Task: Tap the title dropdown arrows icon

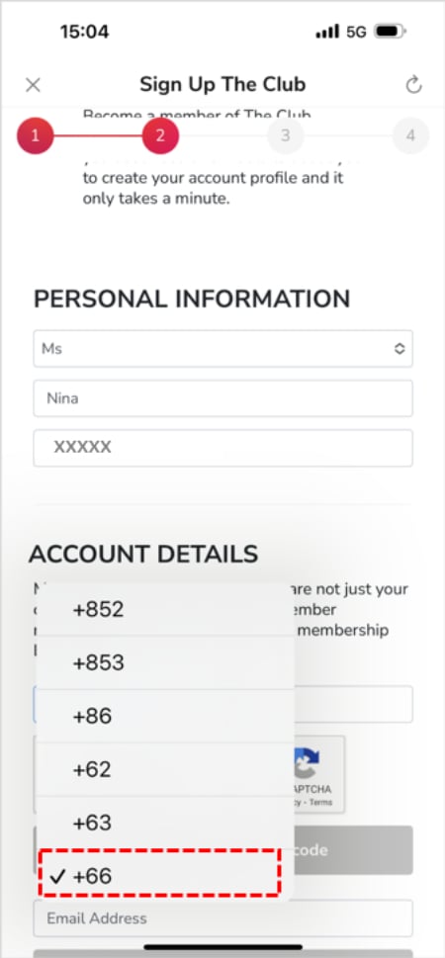Action: (400, 349)
